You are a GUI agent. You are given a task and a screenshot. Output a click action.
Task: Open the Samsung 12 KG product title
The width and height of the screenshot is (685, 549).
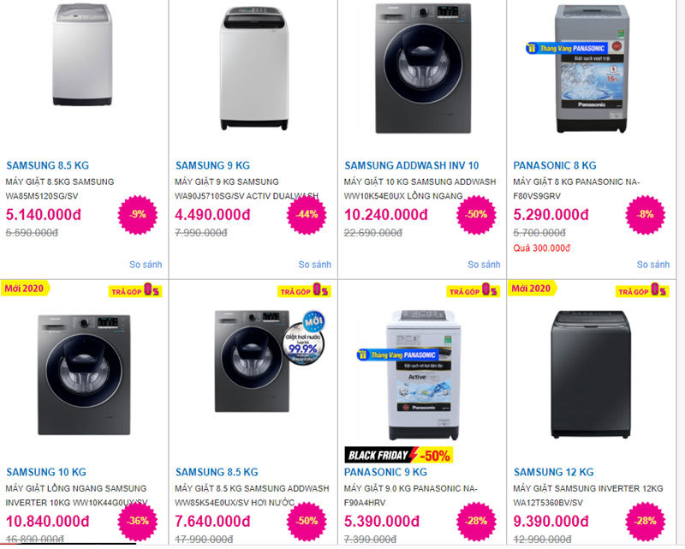553,472
